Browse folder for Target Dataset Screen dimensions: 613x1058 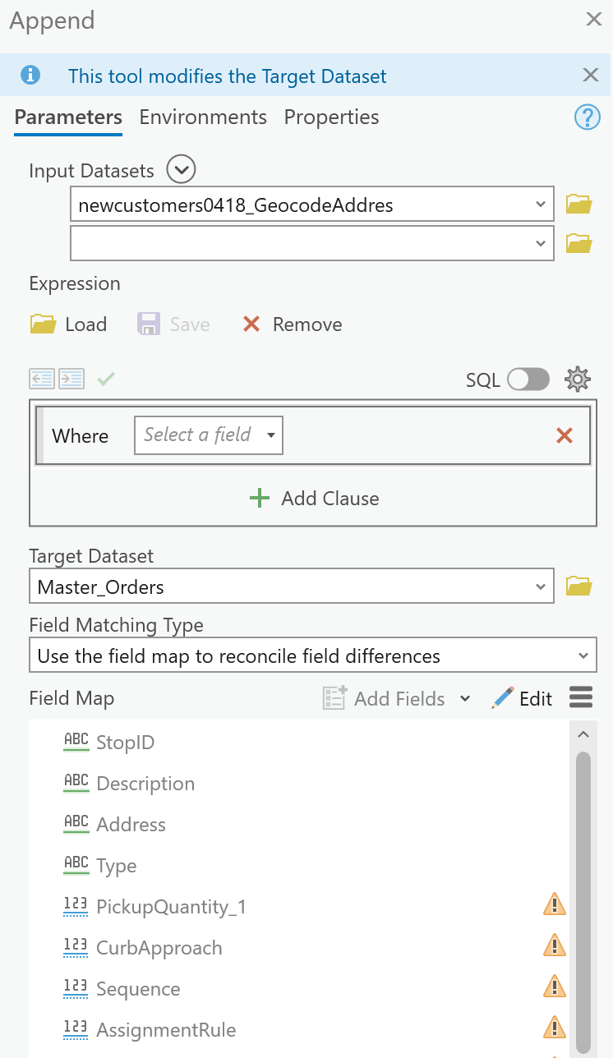click(579, 586)
